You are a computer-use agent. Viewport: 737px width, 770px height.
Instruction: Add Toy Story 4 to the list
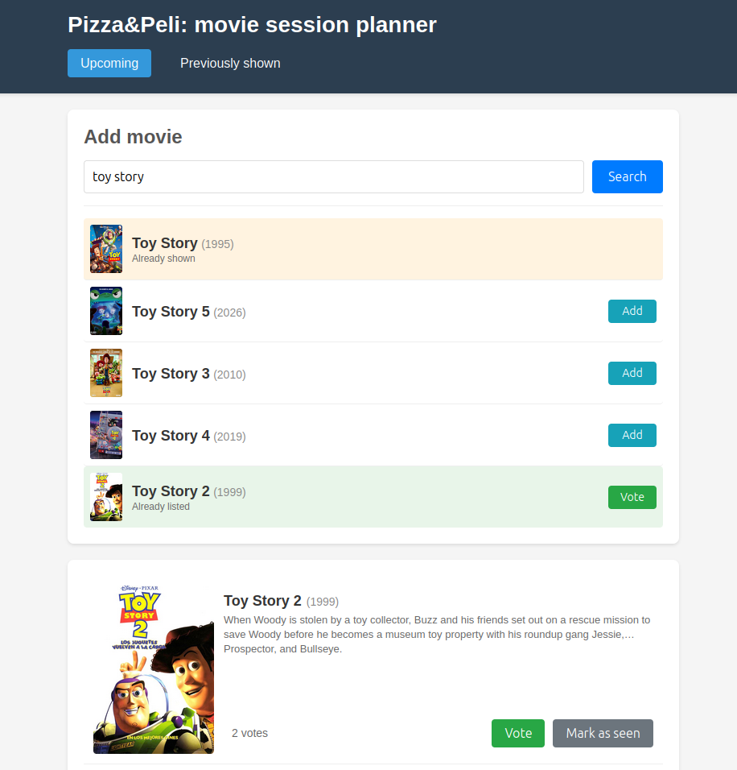632,435
